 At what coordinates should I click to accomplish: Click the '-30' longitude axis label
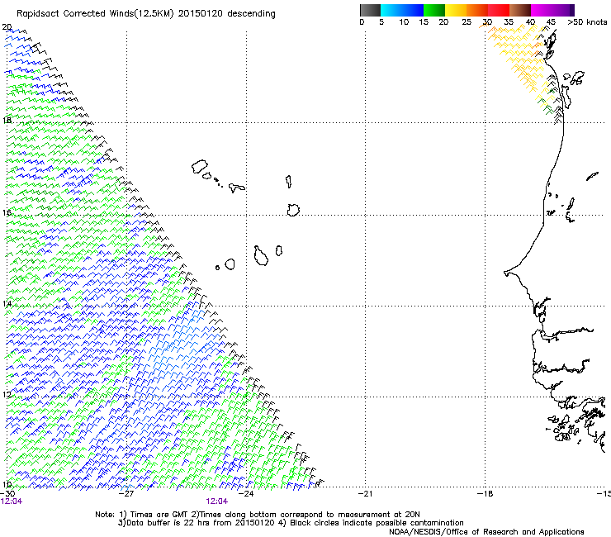tap(7, 494)
